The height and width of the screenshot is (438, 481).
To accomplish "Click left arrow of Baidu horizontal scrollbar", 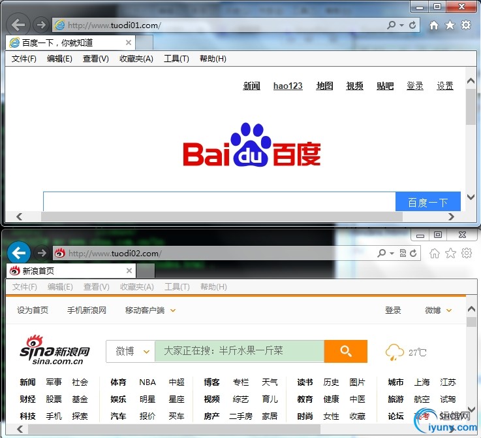I will click(20, 216).
